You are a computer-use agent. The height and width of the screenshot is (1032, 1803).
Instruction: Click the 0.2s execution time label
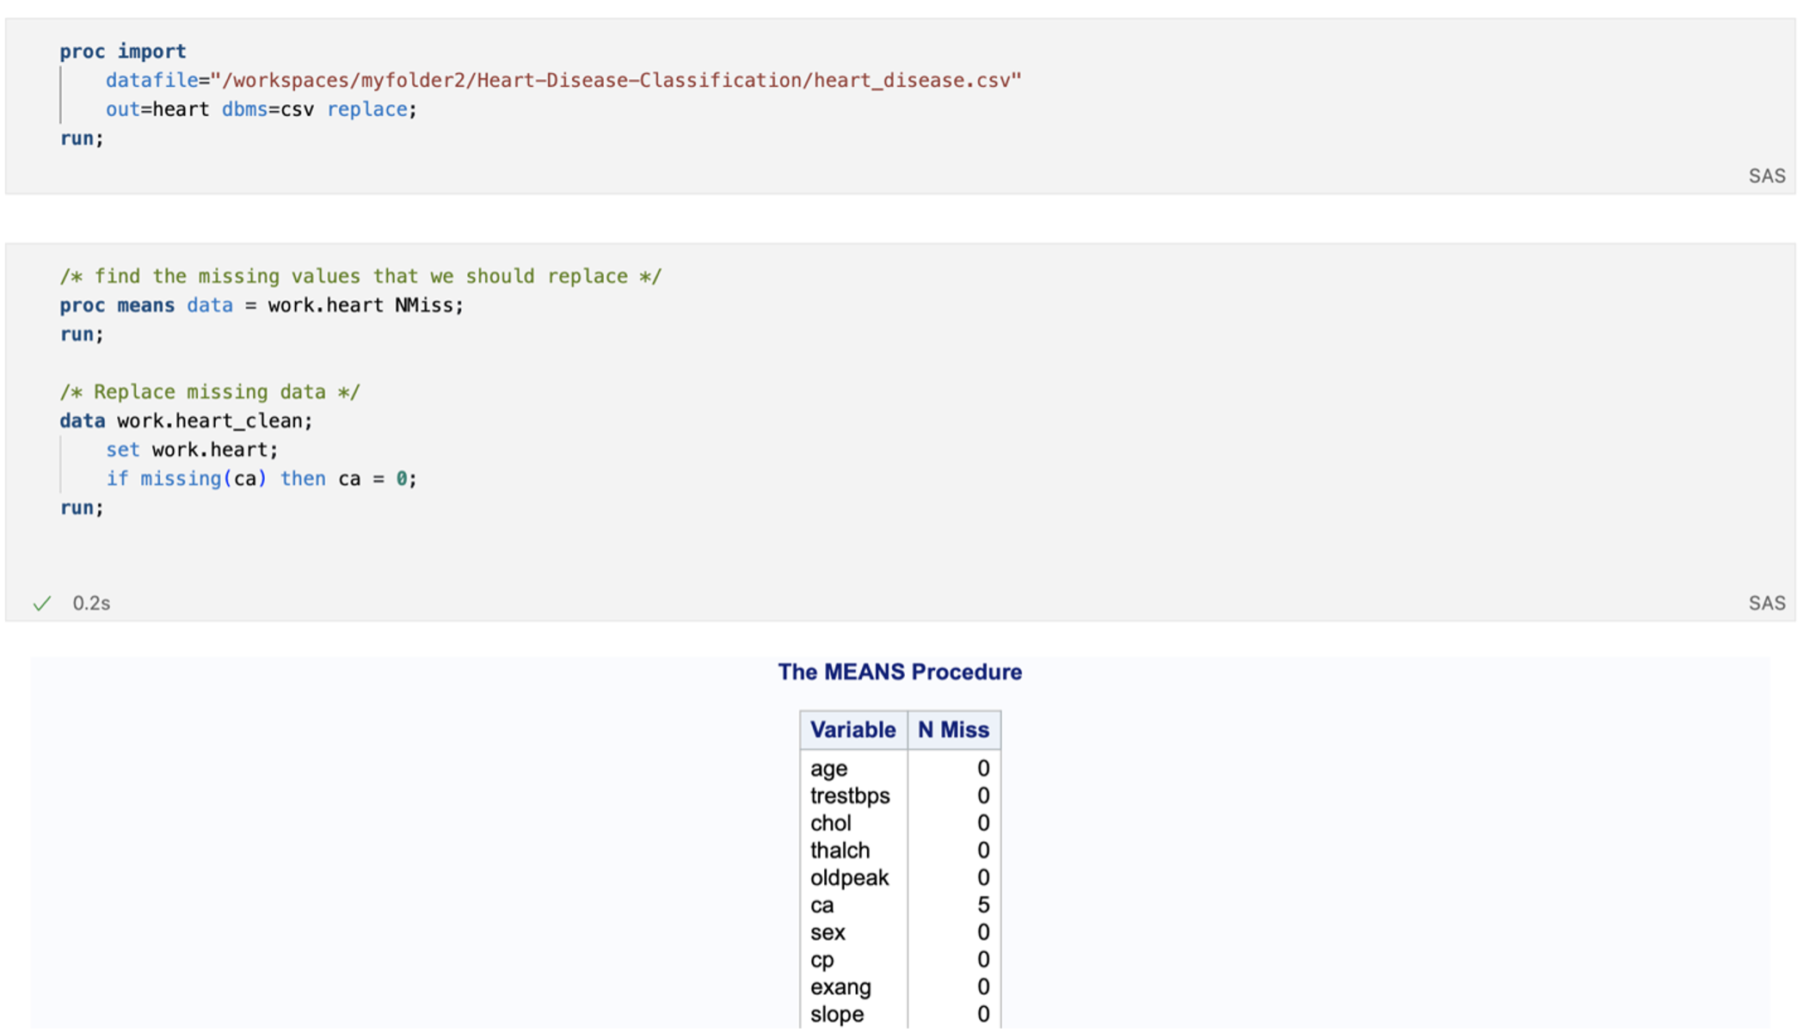coord(91,604)
